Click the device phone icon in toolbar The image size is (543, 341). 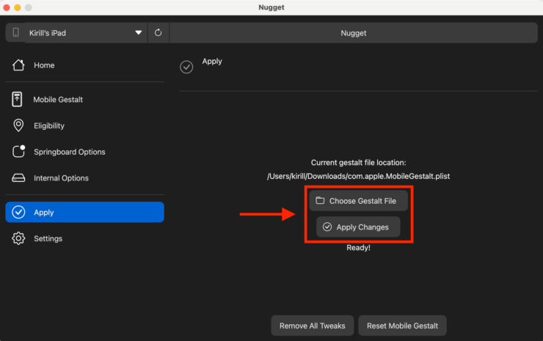click(x=16, y=33)
